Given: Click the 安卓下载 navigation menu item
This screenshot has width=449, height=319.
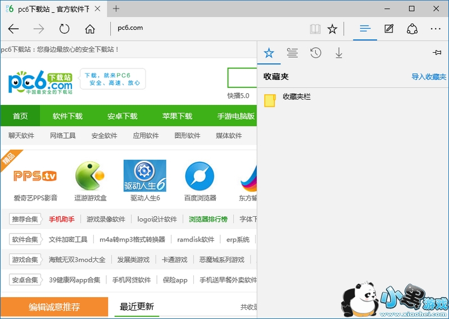Looking at the screenshot, I should (x=123, y=116).
